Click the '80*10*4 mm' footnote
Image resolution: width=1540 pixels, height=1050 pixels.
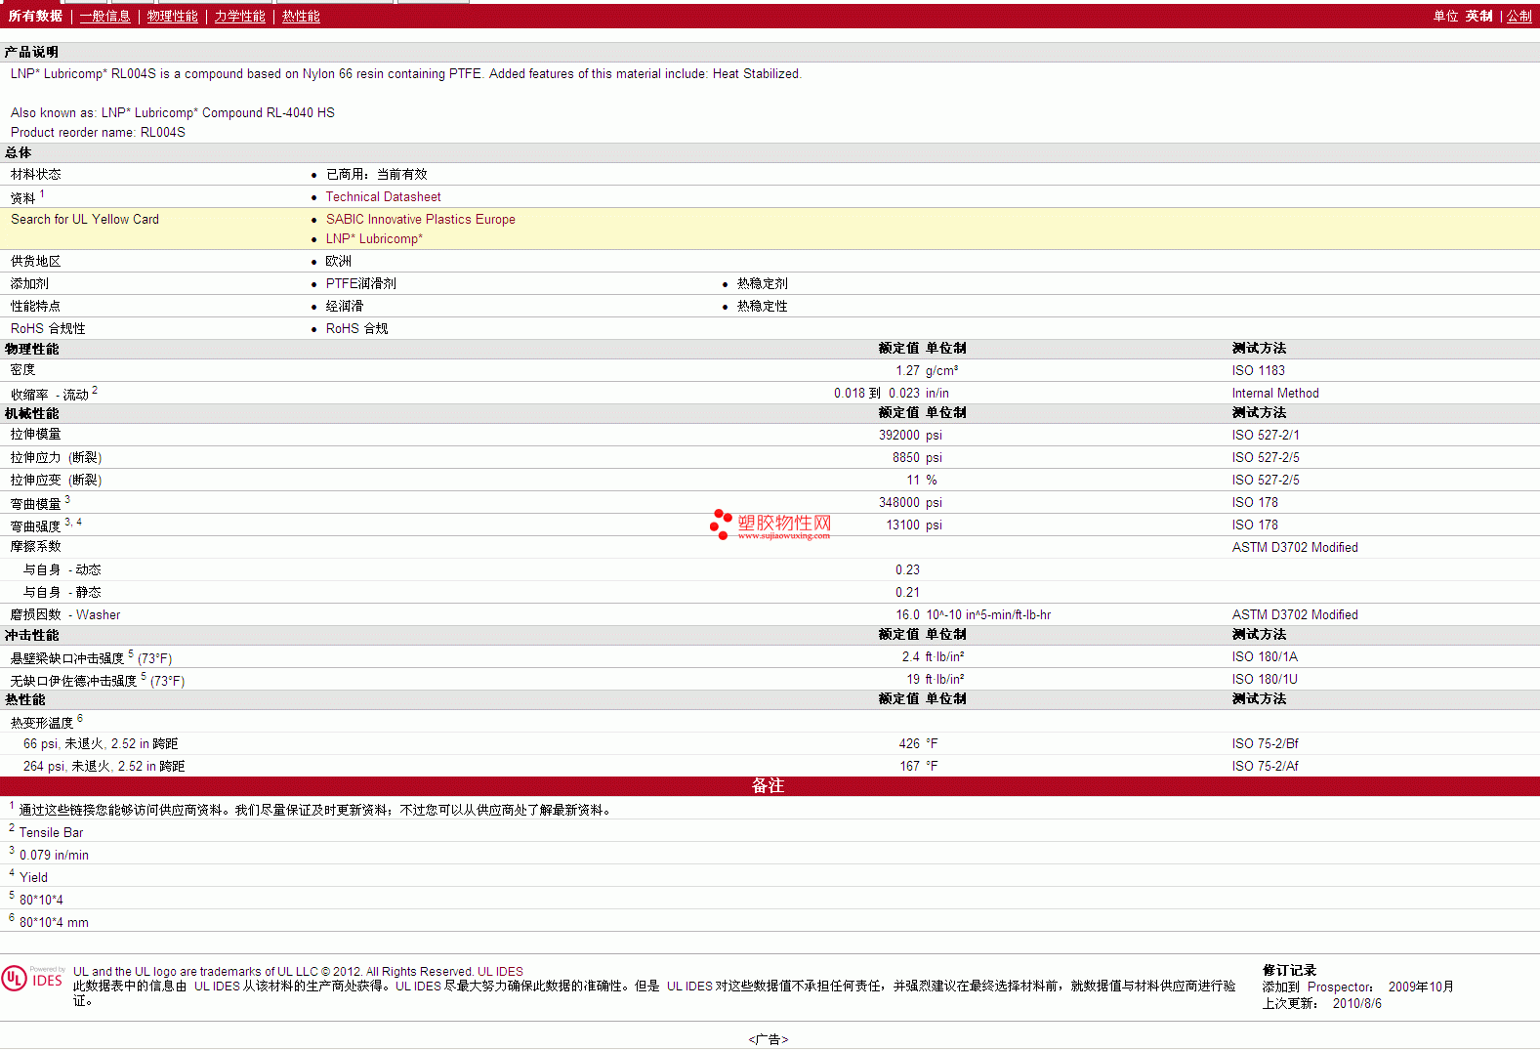coord(55,922)
